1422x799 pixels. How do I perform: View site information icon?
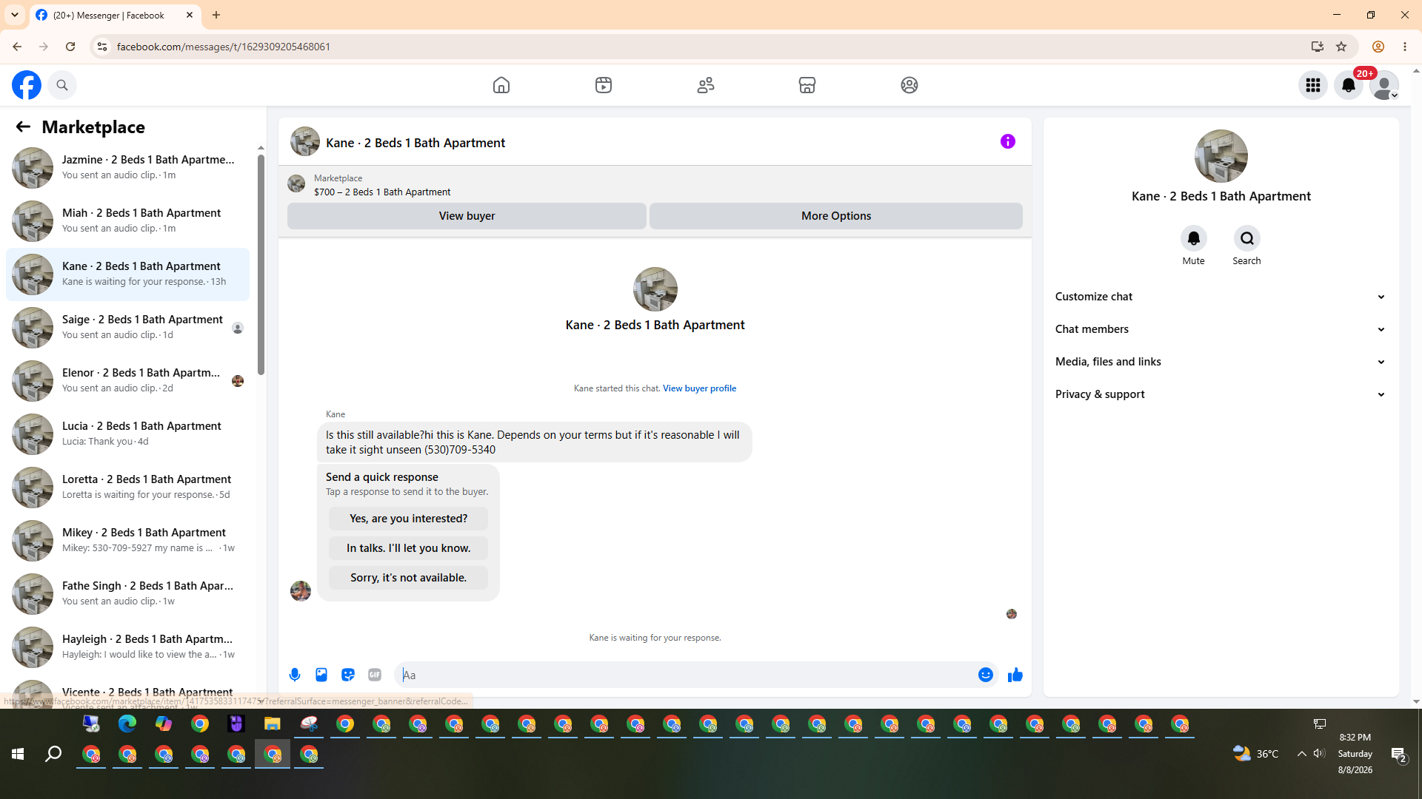102,47
